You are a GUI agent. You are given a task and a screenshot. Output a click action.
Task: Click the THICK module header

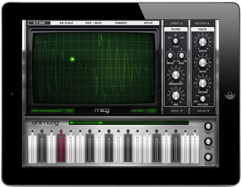pyautogui.click(x=202, y=29)
